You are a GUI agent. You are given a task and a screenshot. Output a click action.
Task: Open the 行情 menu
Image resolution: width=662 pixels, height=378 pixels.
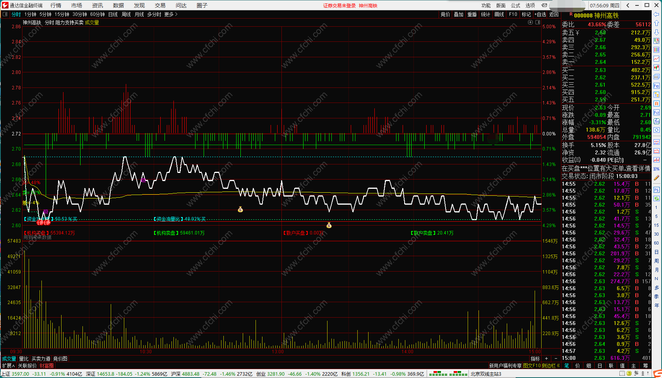point(56,5)
